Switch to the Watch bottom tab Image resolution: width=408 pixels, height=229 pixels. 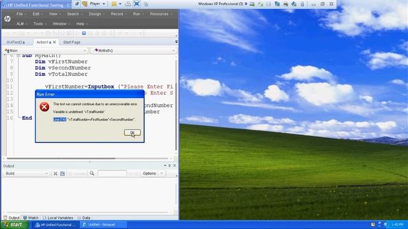point(31,218)
